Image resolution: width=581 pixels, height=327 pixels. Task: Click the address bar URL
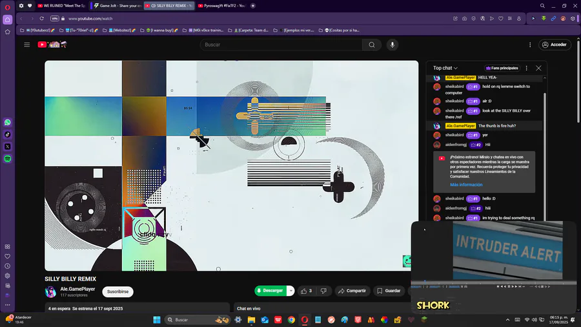tap(90, 19)
